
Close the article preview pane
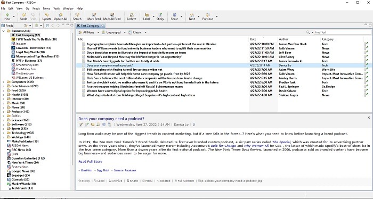[369, 118]
